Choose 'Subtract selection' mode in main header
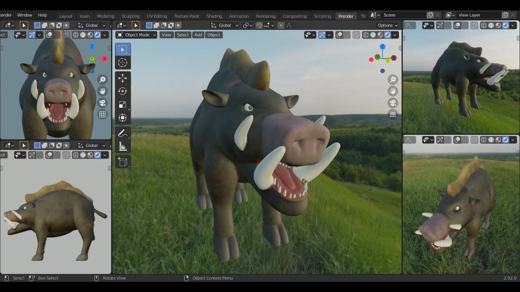 click(x=164, y=25)
